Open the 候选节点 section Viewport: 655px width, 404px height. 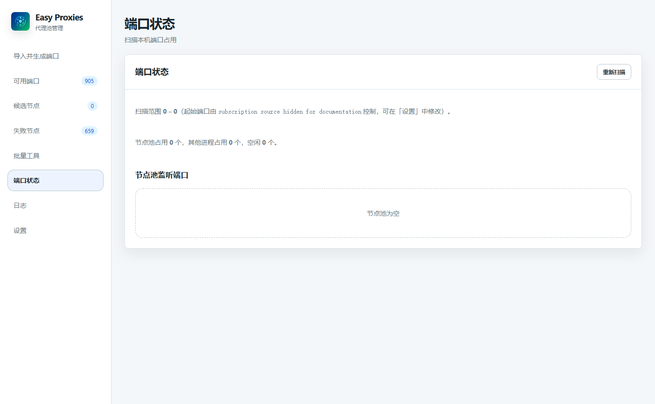(x=55, y=106)
